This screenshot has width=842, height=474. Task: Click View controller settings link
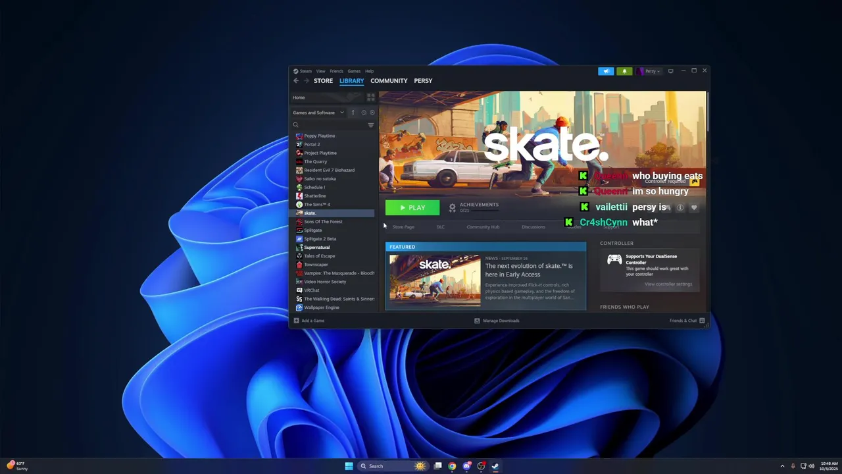668,284
